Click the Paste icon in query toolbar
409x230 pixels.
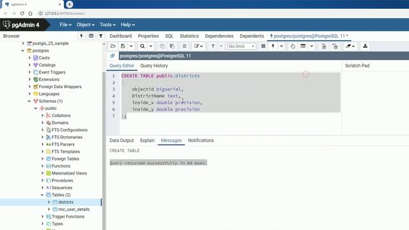point(172,46)
